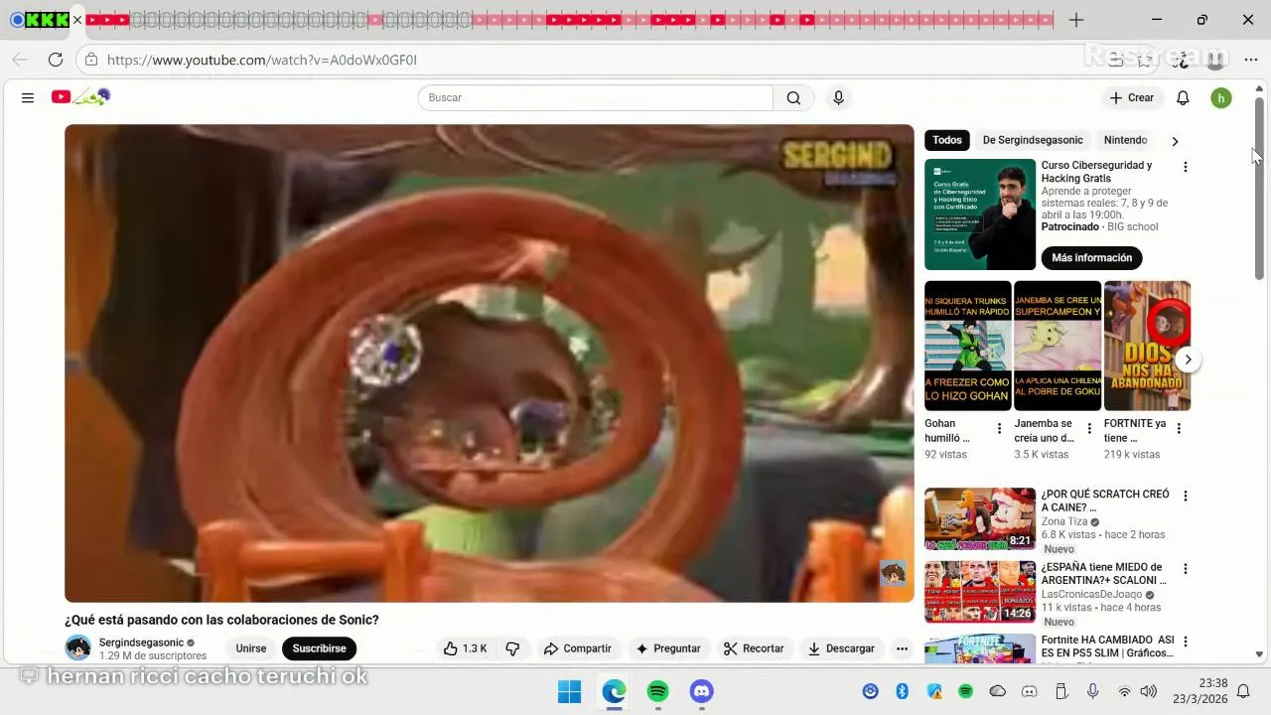Open Spotify from the taskbar
Screen dimensions: 1271x715
657,691
